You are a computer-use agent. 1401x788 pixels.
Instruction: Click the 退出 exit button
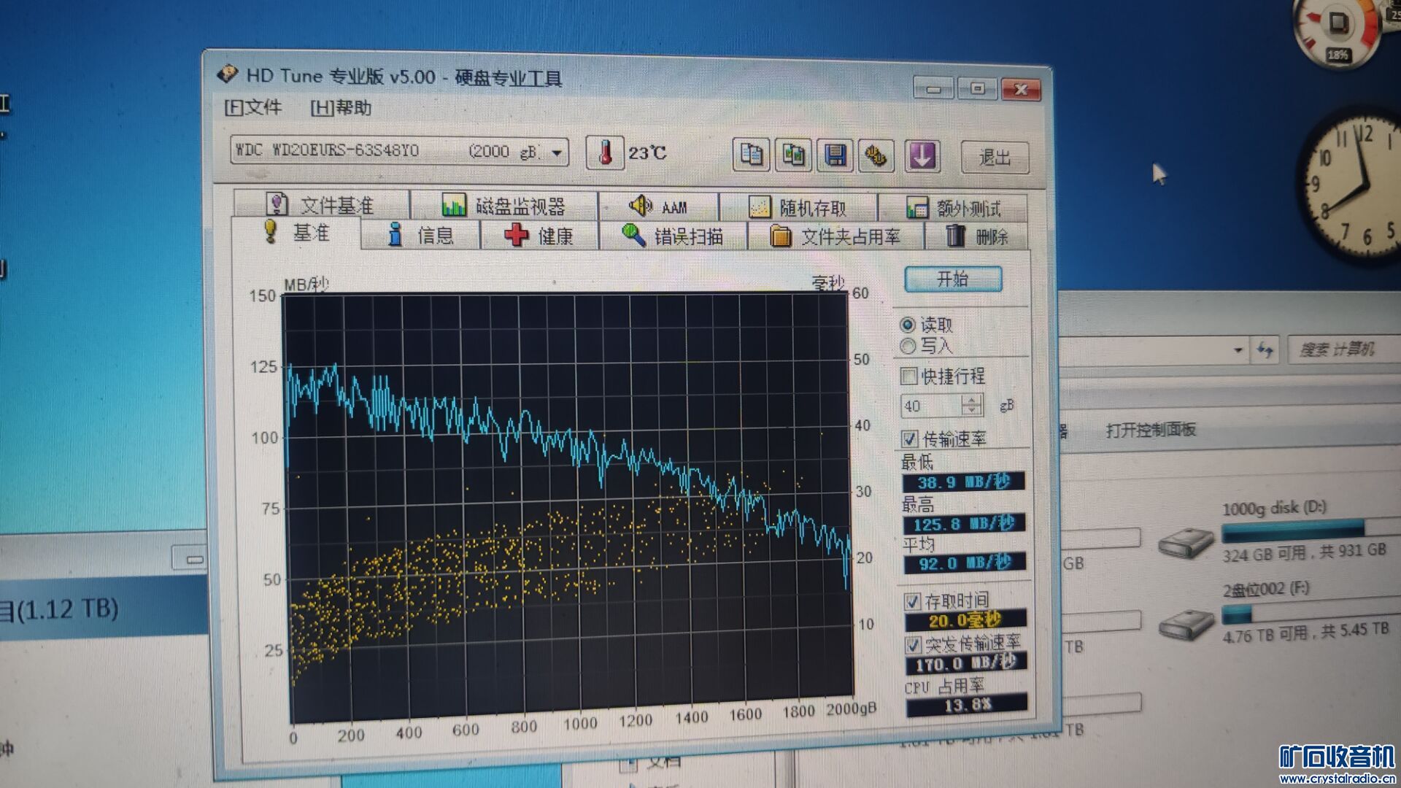[995, 158]
